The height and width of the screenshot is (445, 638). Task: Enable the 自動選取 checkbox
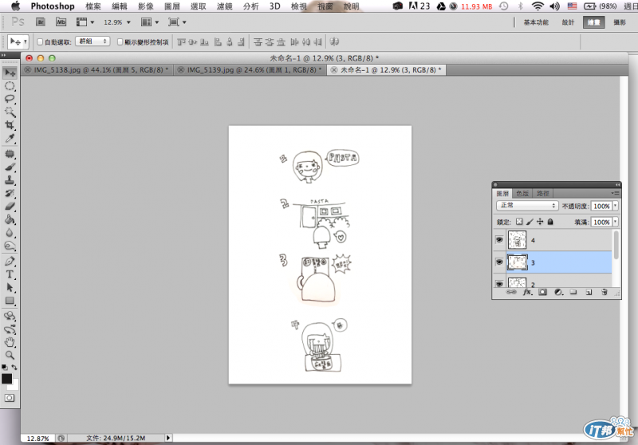pyautogui.click(x=41, y=41)
